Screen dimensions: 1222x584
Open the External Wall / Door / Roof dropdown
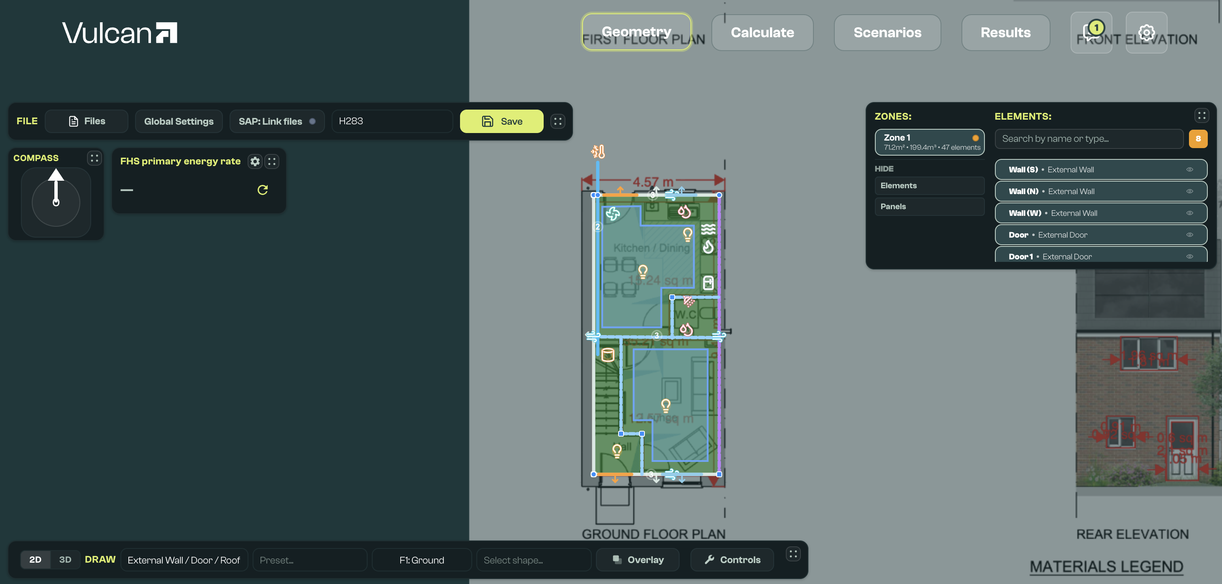point(184,560)
